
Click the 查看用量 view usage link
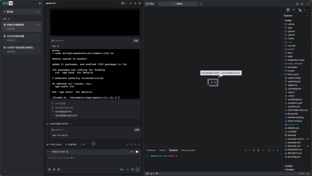71,144
